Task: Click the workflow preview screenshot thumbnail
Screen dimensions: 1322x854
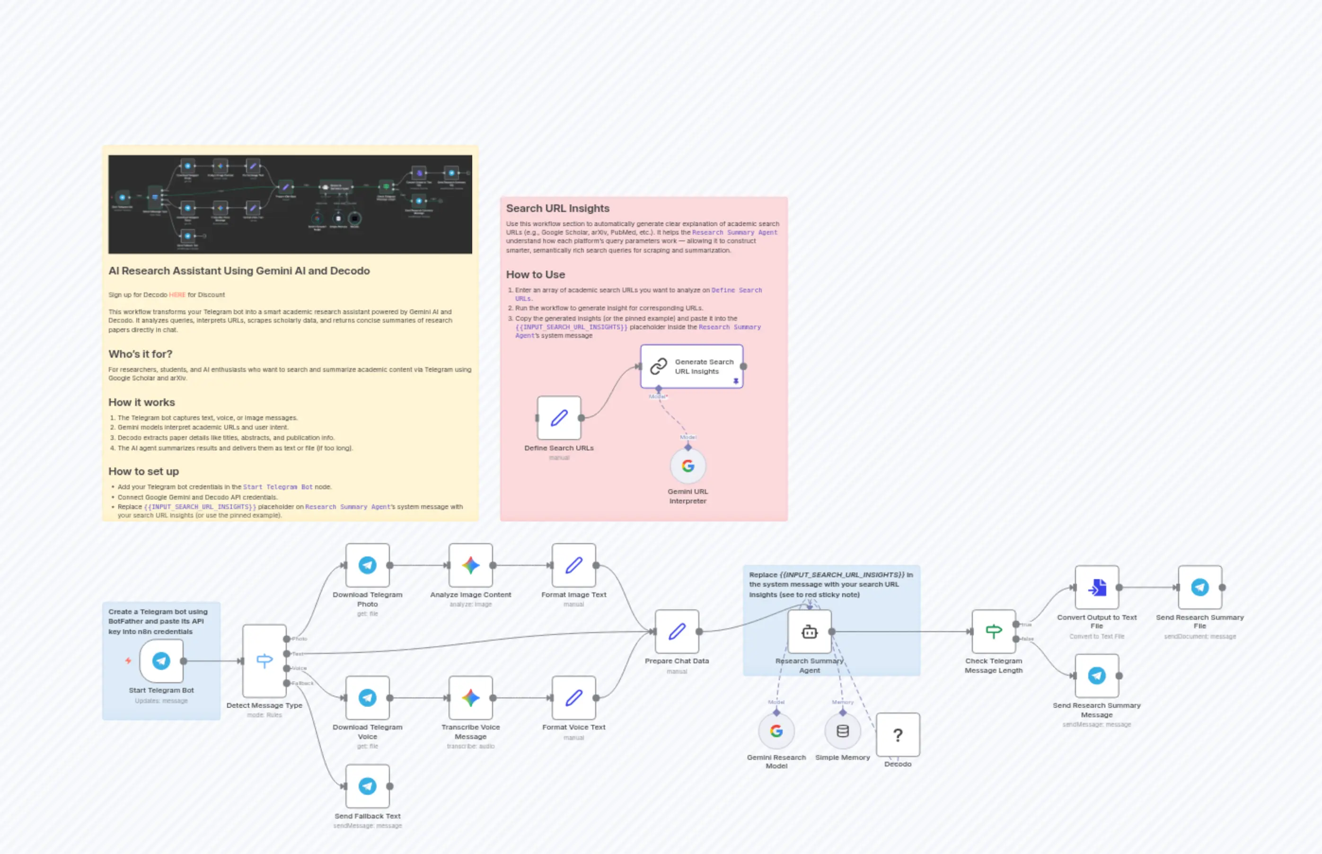Action: [290, 203]
